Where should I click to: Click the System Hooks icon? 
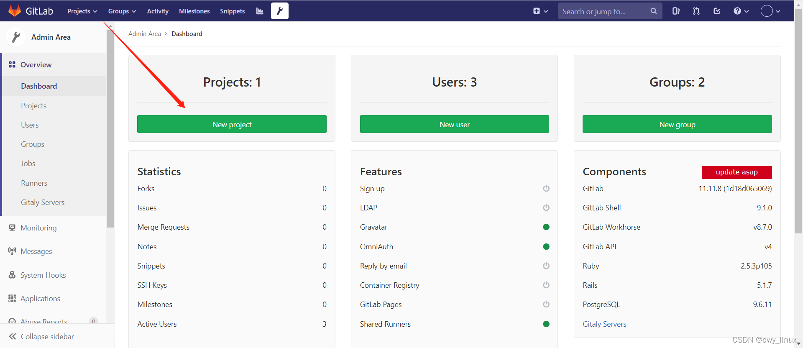(x=12, y=275)
